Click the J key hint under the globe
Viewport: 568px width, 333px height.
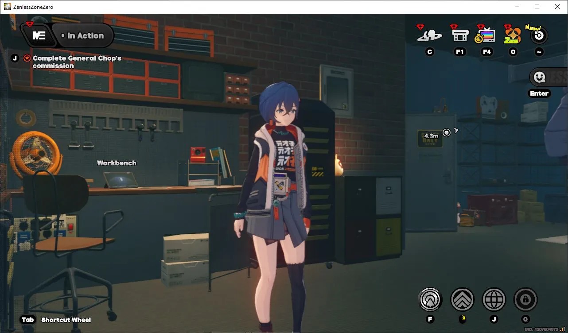(494, 319)
